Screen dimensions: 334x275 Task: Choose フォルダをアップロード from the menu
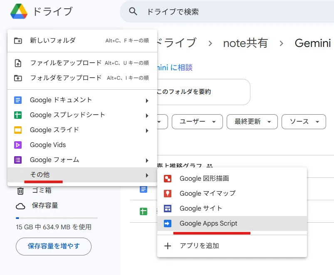[x=82, y=78]
